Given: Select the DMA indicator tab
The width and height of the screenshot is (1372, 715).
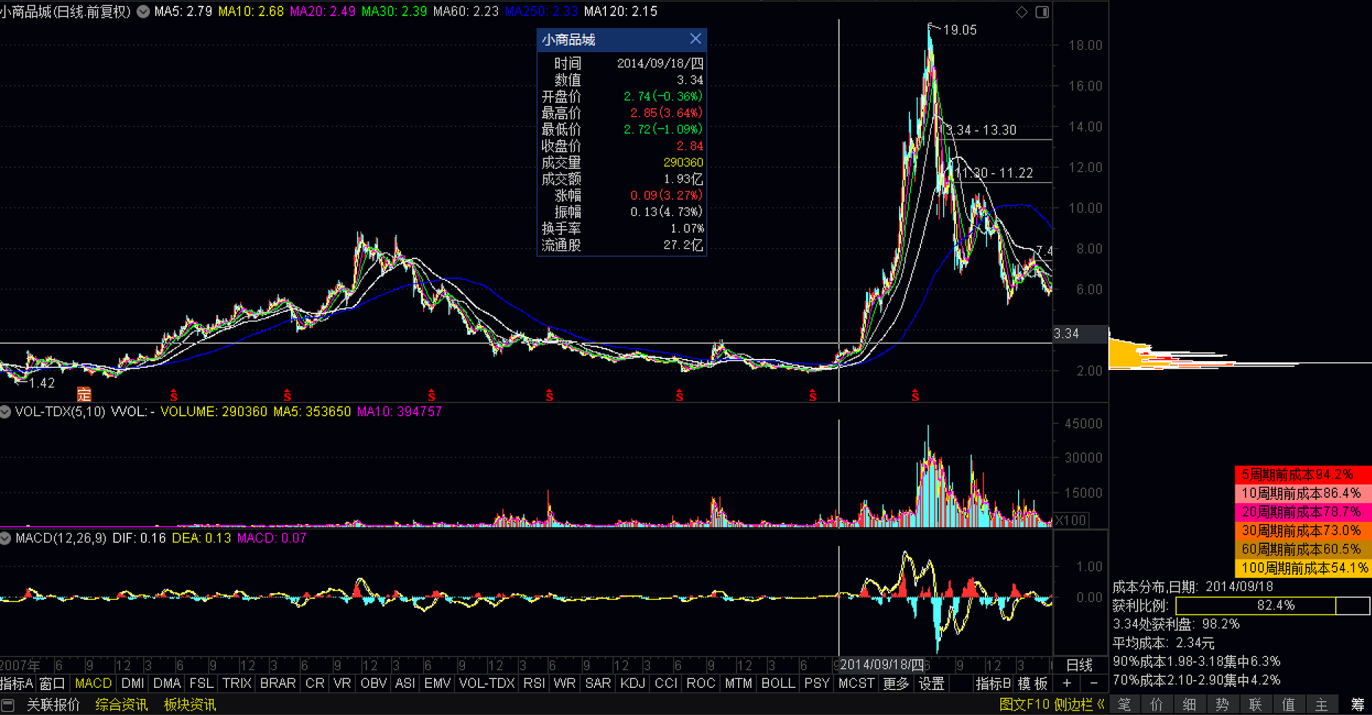Looking at the screenshot, I should coord(167,683).
